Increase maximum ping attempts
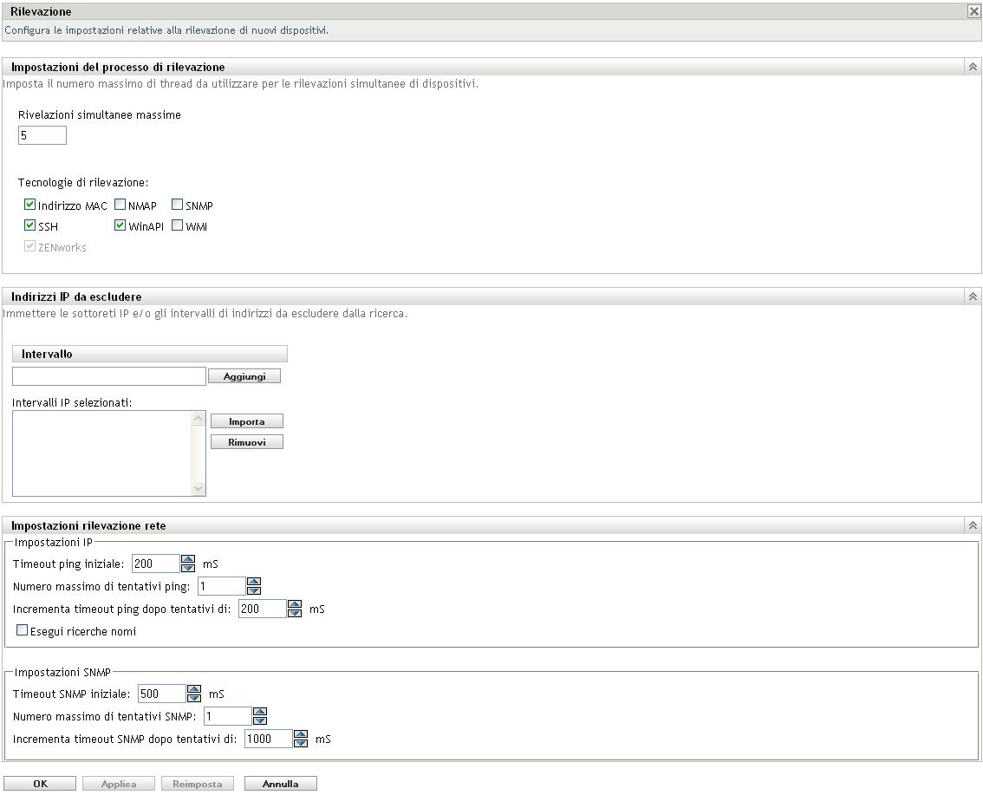This screenshot has height=795, width=983. [254, 582]
